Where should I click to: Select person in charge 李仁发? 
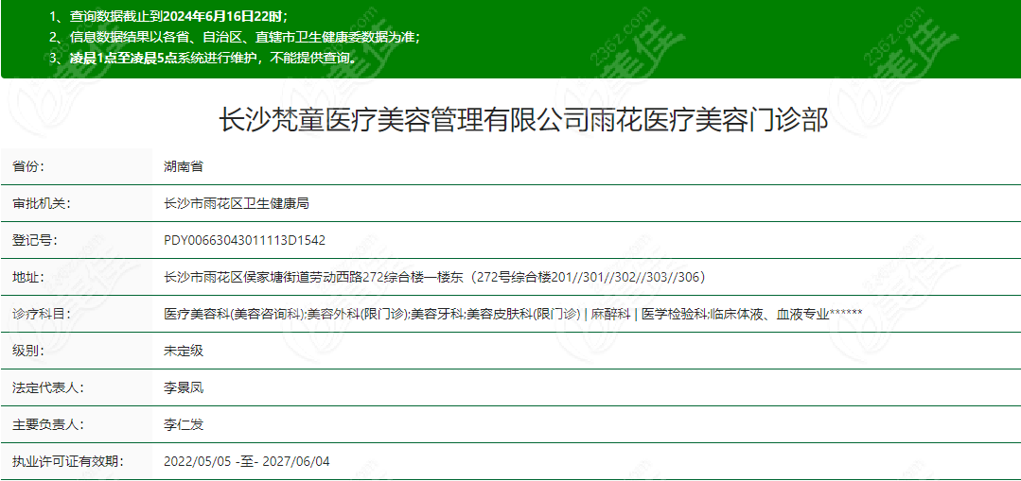[x=184, y=425]
